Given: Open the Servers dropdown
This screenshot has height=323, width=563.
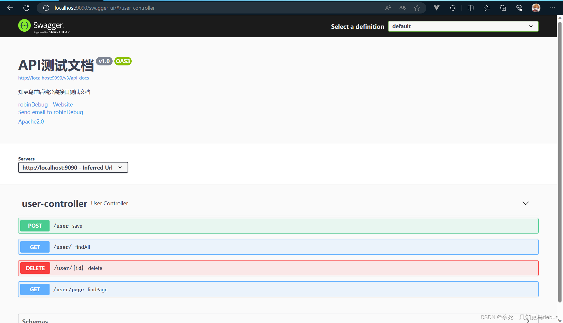Looking at the screenshot, I should tap(73, 167).
